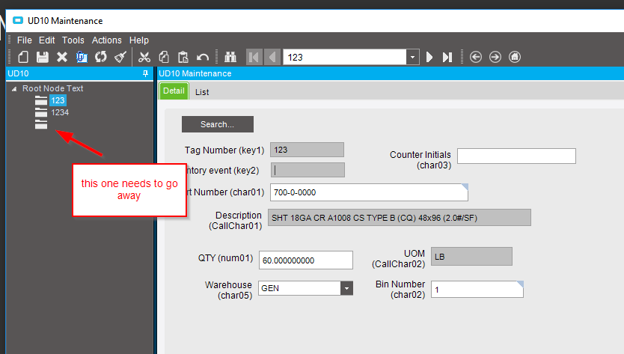Screen dimensions: 624x354
Task: Open the Warehouse dropdown showing GEN
Action: point(346,288)
